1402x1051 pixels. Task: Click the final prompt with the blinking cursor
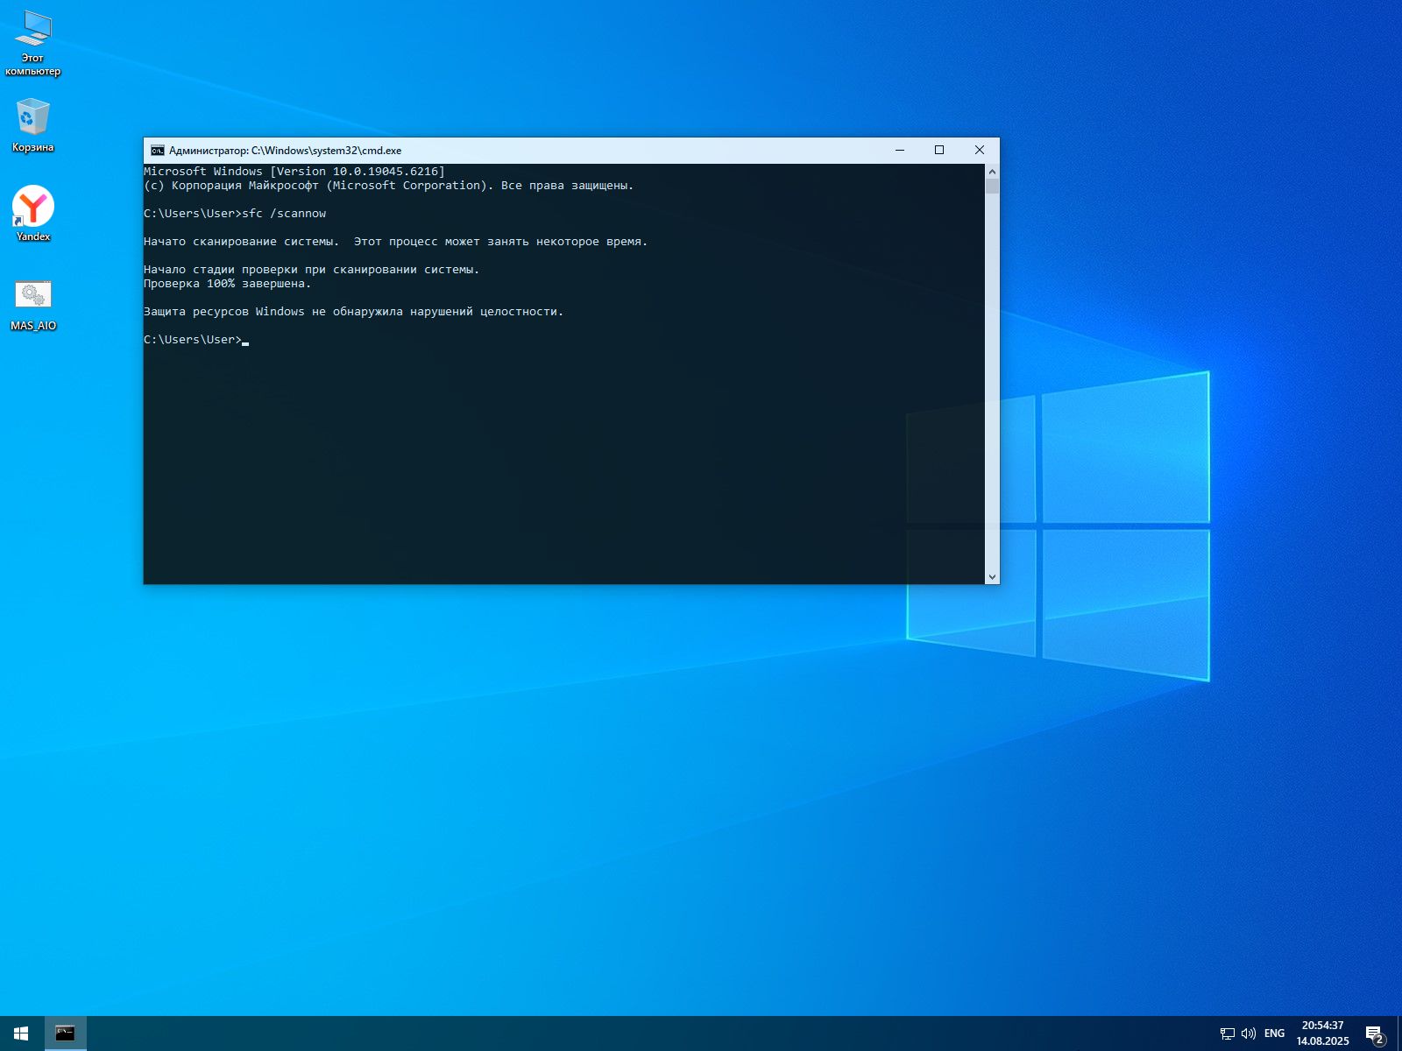tap(196, 340)
